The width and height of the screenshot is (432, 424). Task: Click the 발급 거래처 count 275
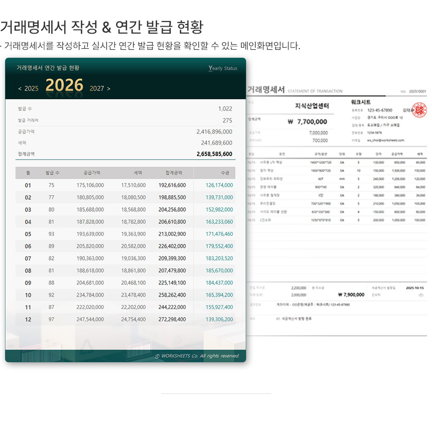[227, 120]
